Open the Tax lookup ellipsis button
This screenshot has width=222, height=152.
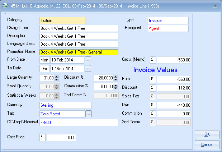coord(88,114)
